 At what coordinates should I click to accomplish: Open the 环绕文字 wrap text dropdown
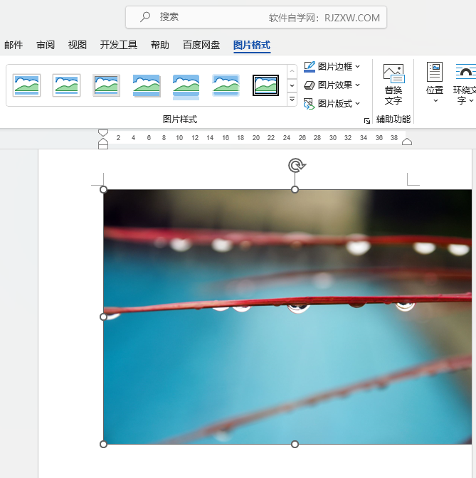(x=465, y=83)
